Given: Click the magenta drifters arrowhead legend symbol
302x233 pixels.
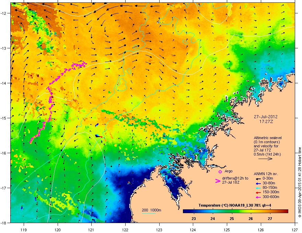Looking at the screenshot, I should tap(218, 181).
